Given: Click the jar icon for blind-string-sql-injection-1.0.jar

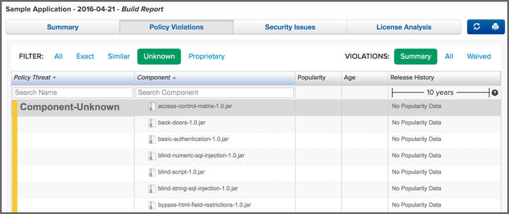Looking at the screenshot, I should [x=151, y=189].
